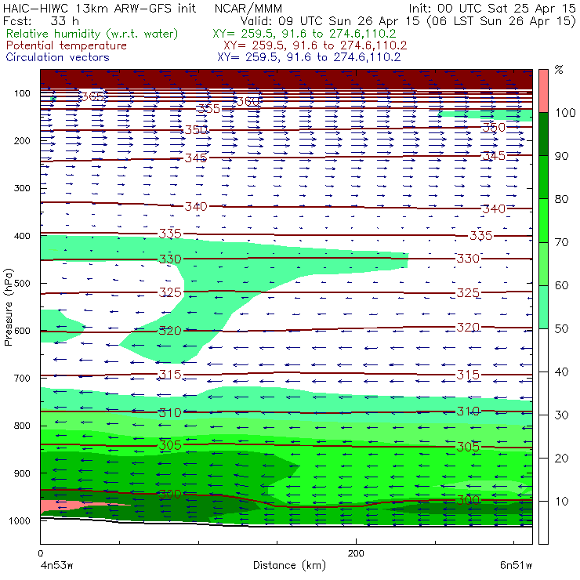Image resolution: width=580 pixels, height=580 pixels.
Task: Click the darkest green 90–100% colorbar segment
Action: coord(543,134)
